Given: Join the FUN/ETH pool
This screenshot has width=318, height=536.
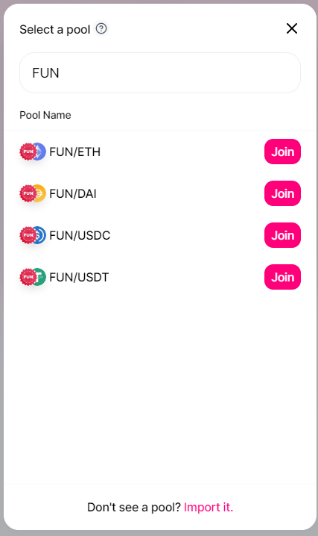Looking at the screenshot, I should (282, 152).
